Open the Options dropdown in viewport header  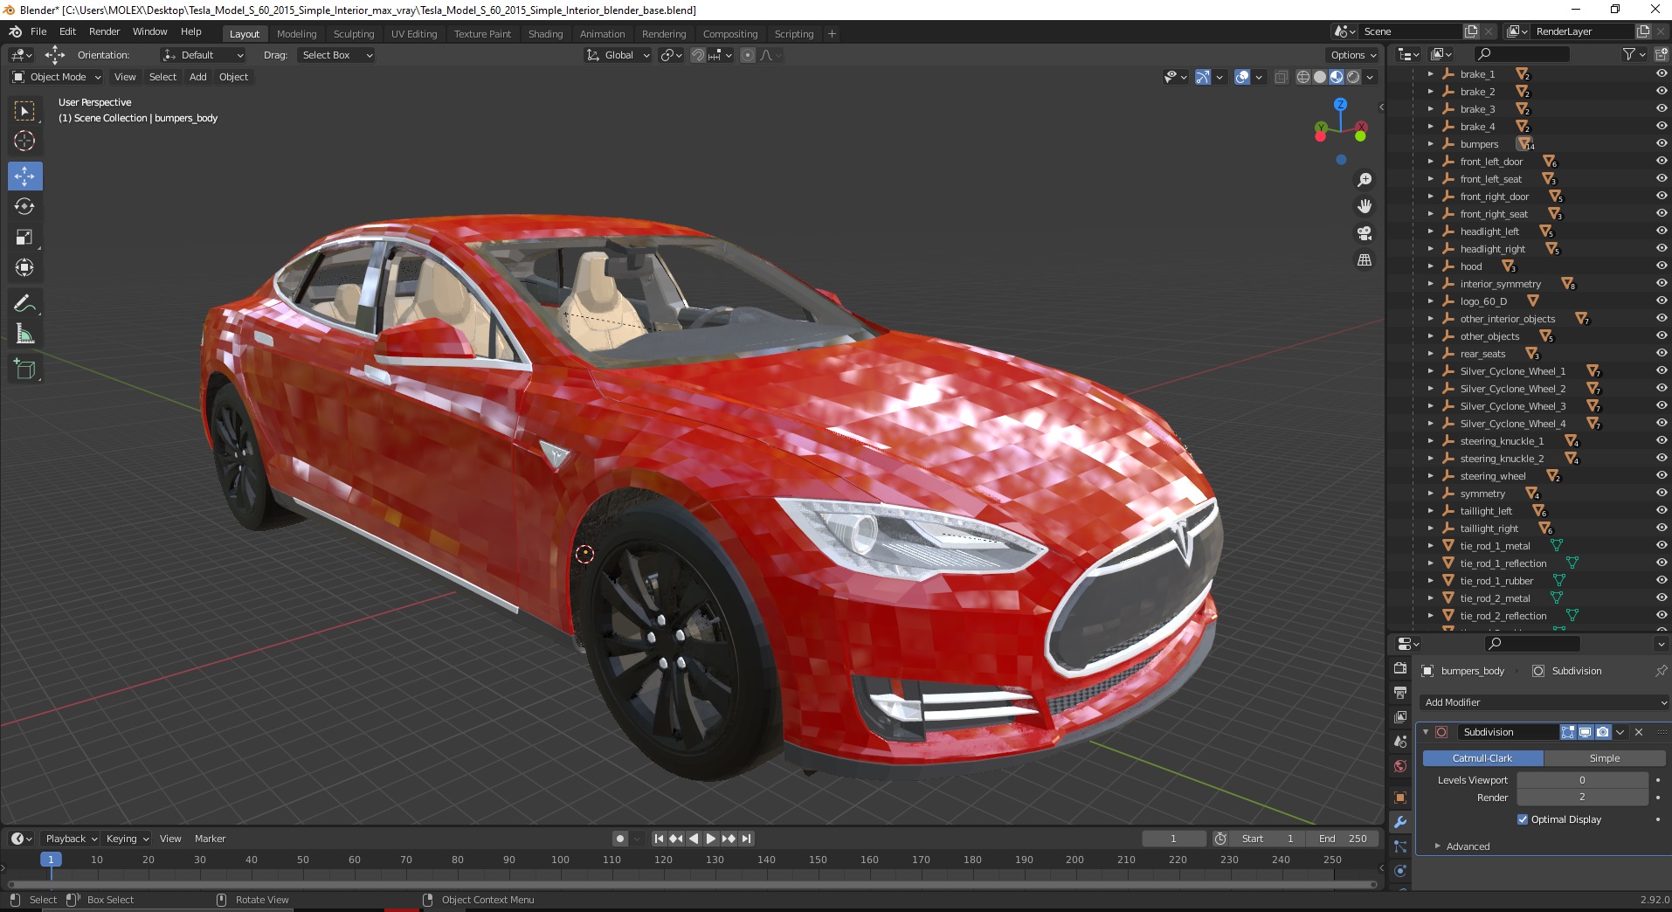1352,55
